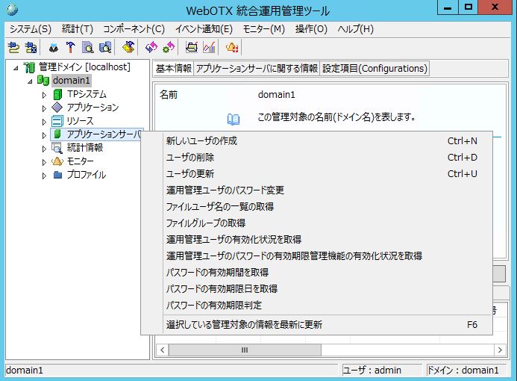This screenshot has height=381, width=517.
Task: Click the hammer tool icon in toolbar
Action: [71, 47]
